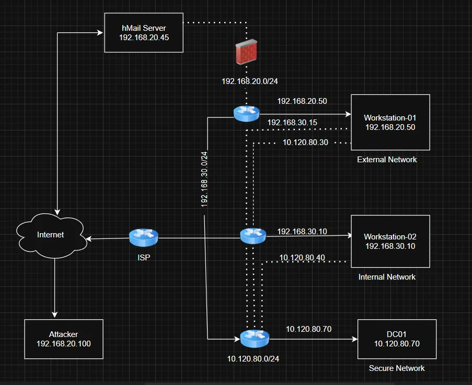The height and width of the screenshot is (385, 472).
Task: Click the vertical 192.168.30.0/24 label
Action: [204, 179]
